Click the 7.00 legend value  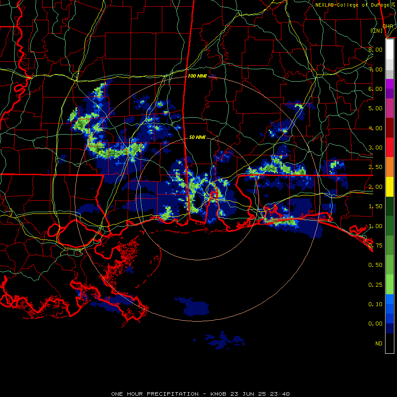pyautogui.click(x=375, y=69)
